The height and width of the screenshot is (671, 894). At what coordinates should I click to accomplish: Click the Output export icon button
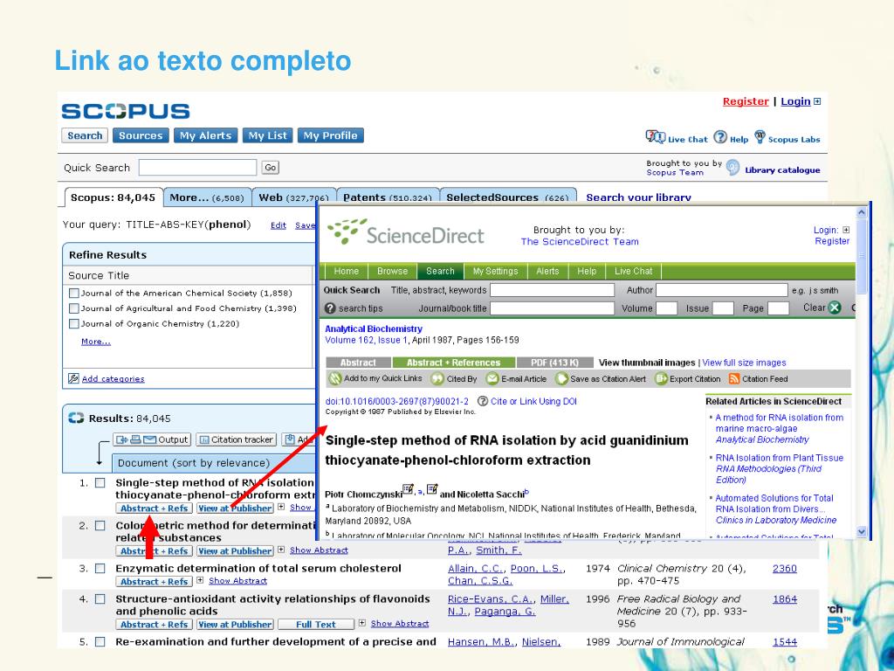pos(152,439)
